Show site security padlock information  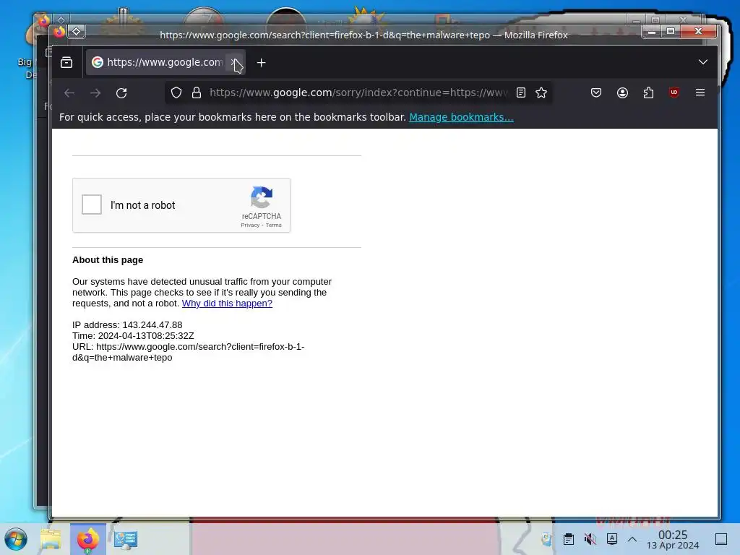pyautogui.click(x=197, y=92)
